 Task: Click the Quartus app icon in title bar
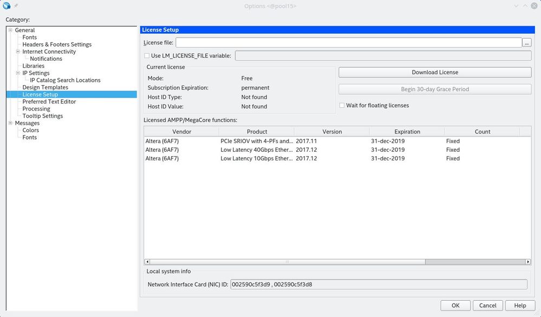coord(6,6)
